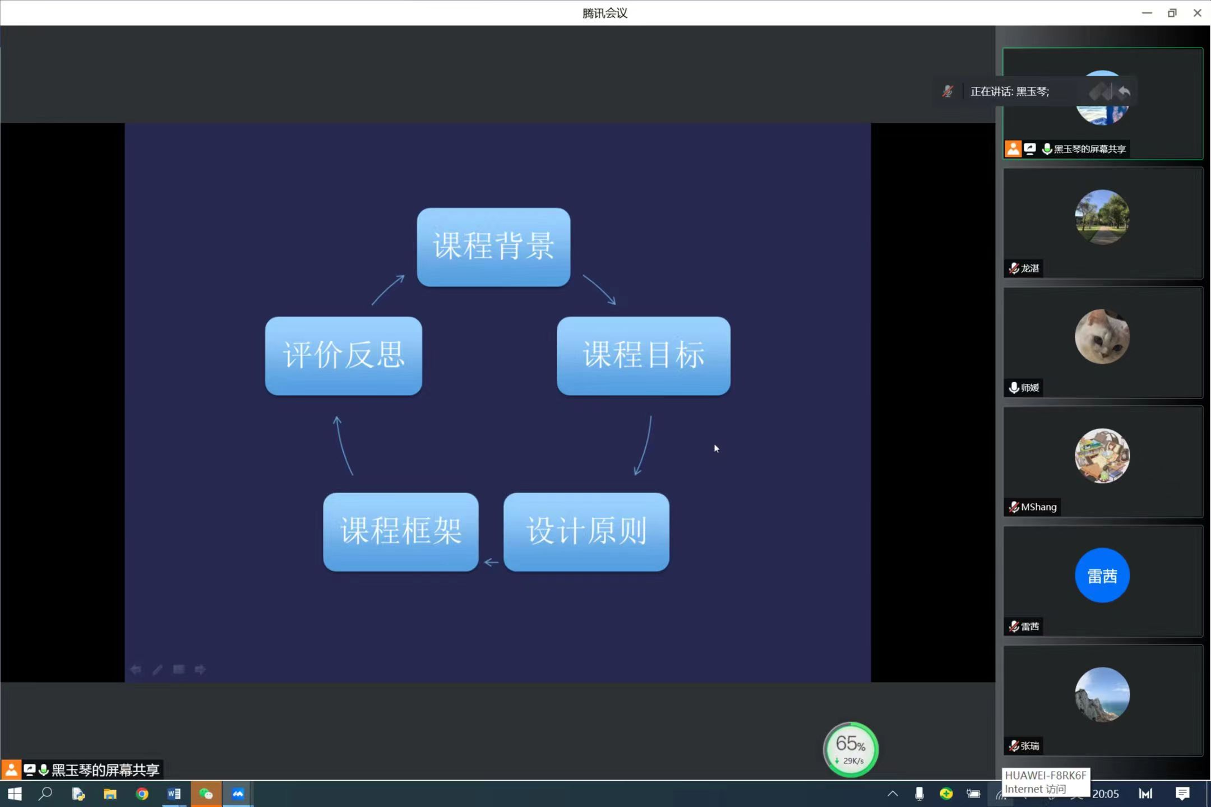Click slideshow next arrow at slide bottom

point(200,670)
